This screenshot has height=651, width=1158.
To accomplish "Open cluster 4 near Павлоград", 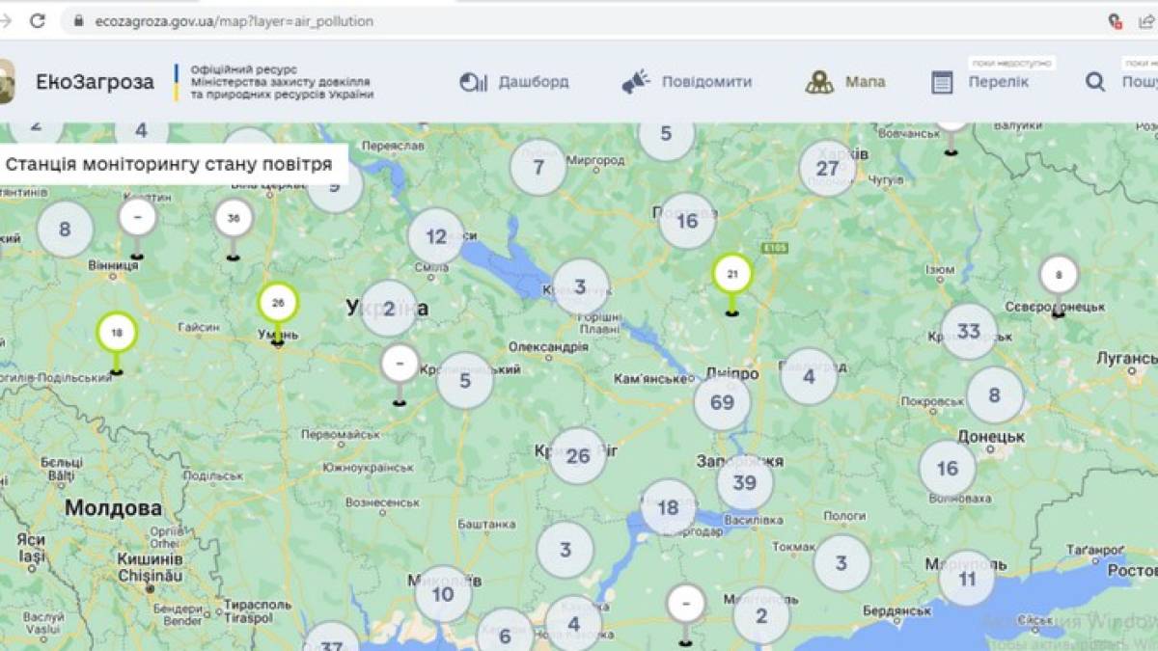I will [809, 376].
